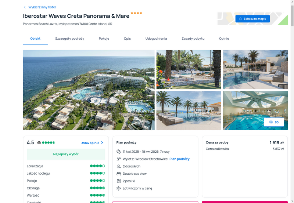Image resolution: width=294 pixels, height=203 pixels.
Task: Click the airplane icon by Lot wliczony w cenę
Action: pos(119,188)
